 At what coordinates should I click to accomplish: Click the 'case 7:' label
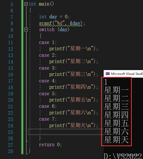pos(48,119)
